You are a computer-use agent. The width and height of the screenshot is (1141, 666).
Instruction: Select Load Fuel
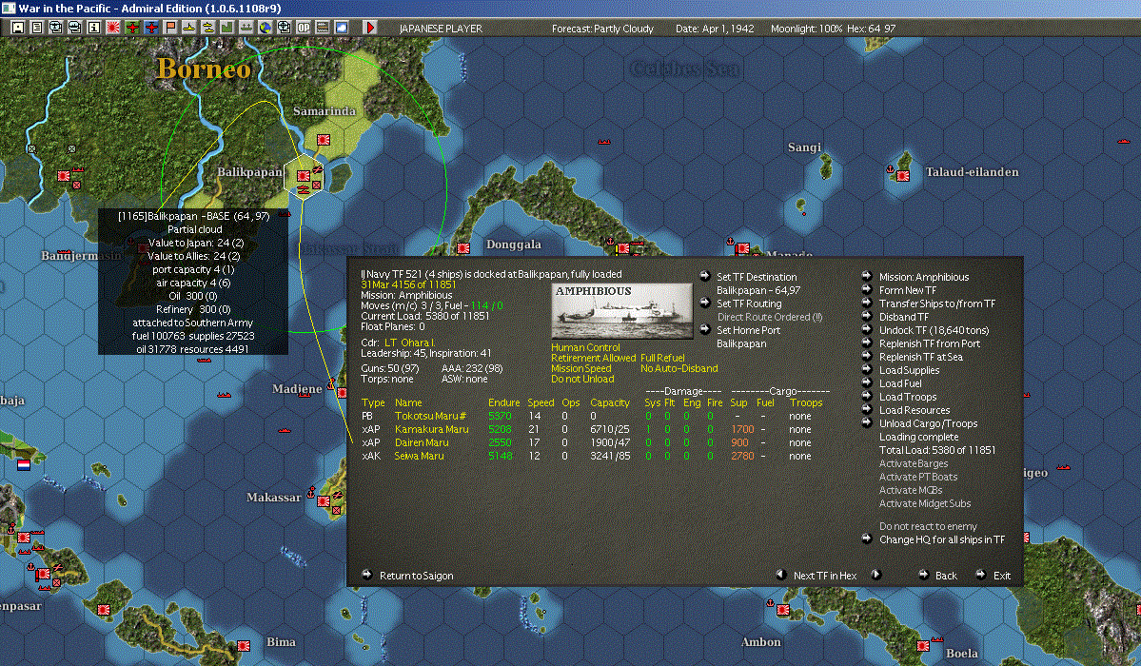coord(900,383)
